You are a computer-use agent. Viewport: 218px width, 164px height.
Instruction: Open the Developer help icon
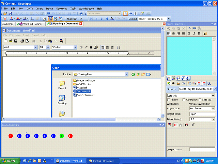tap(81, 14)
